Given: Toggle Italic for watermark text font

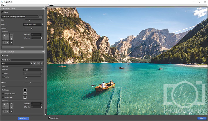Looking at the screenshot, I should 38,63.
